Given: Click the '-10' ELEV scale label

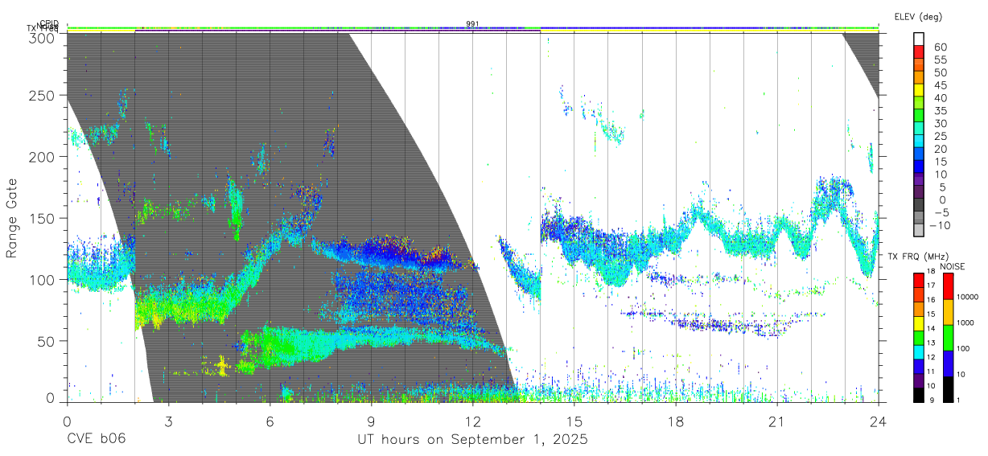Looking at the screenshot, I should (x=941, y=225).
